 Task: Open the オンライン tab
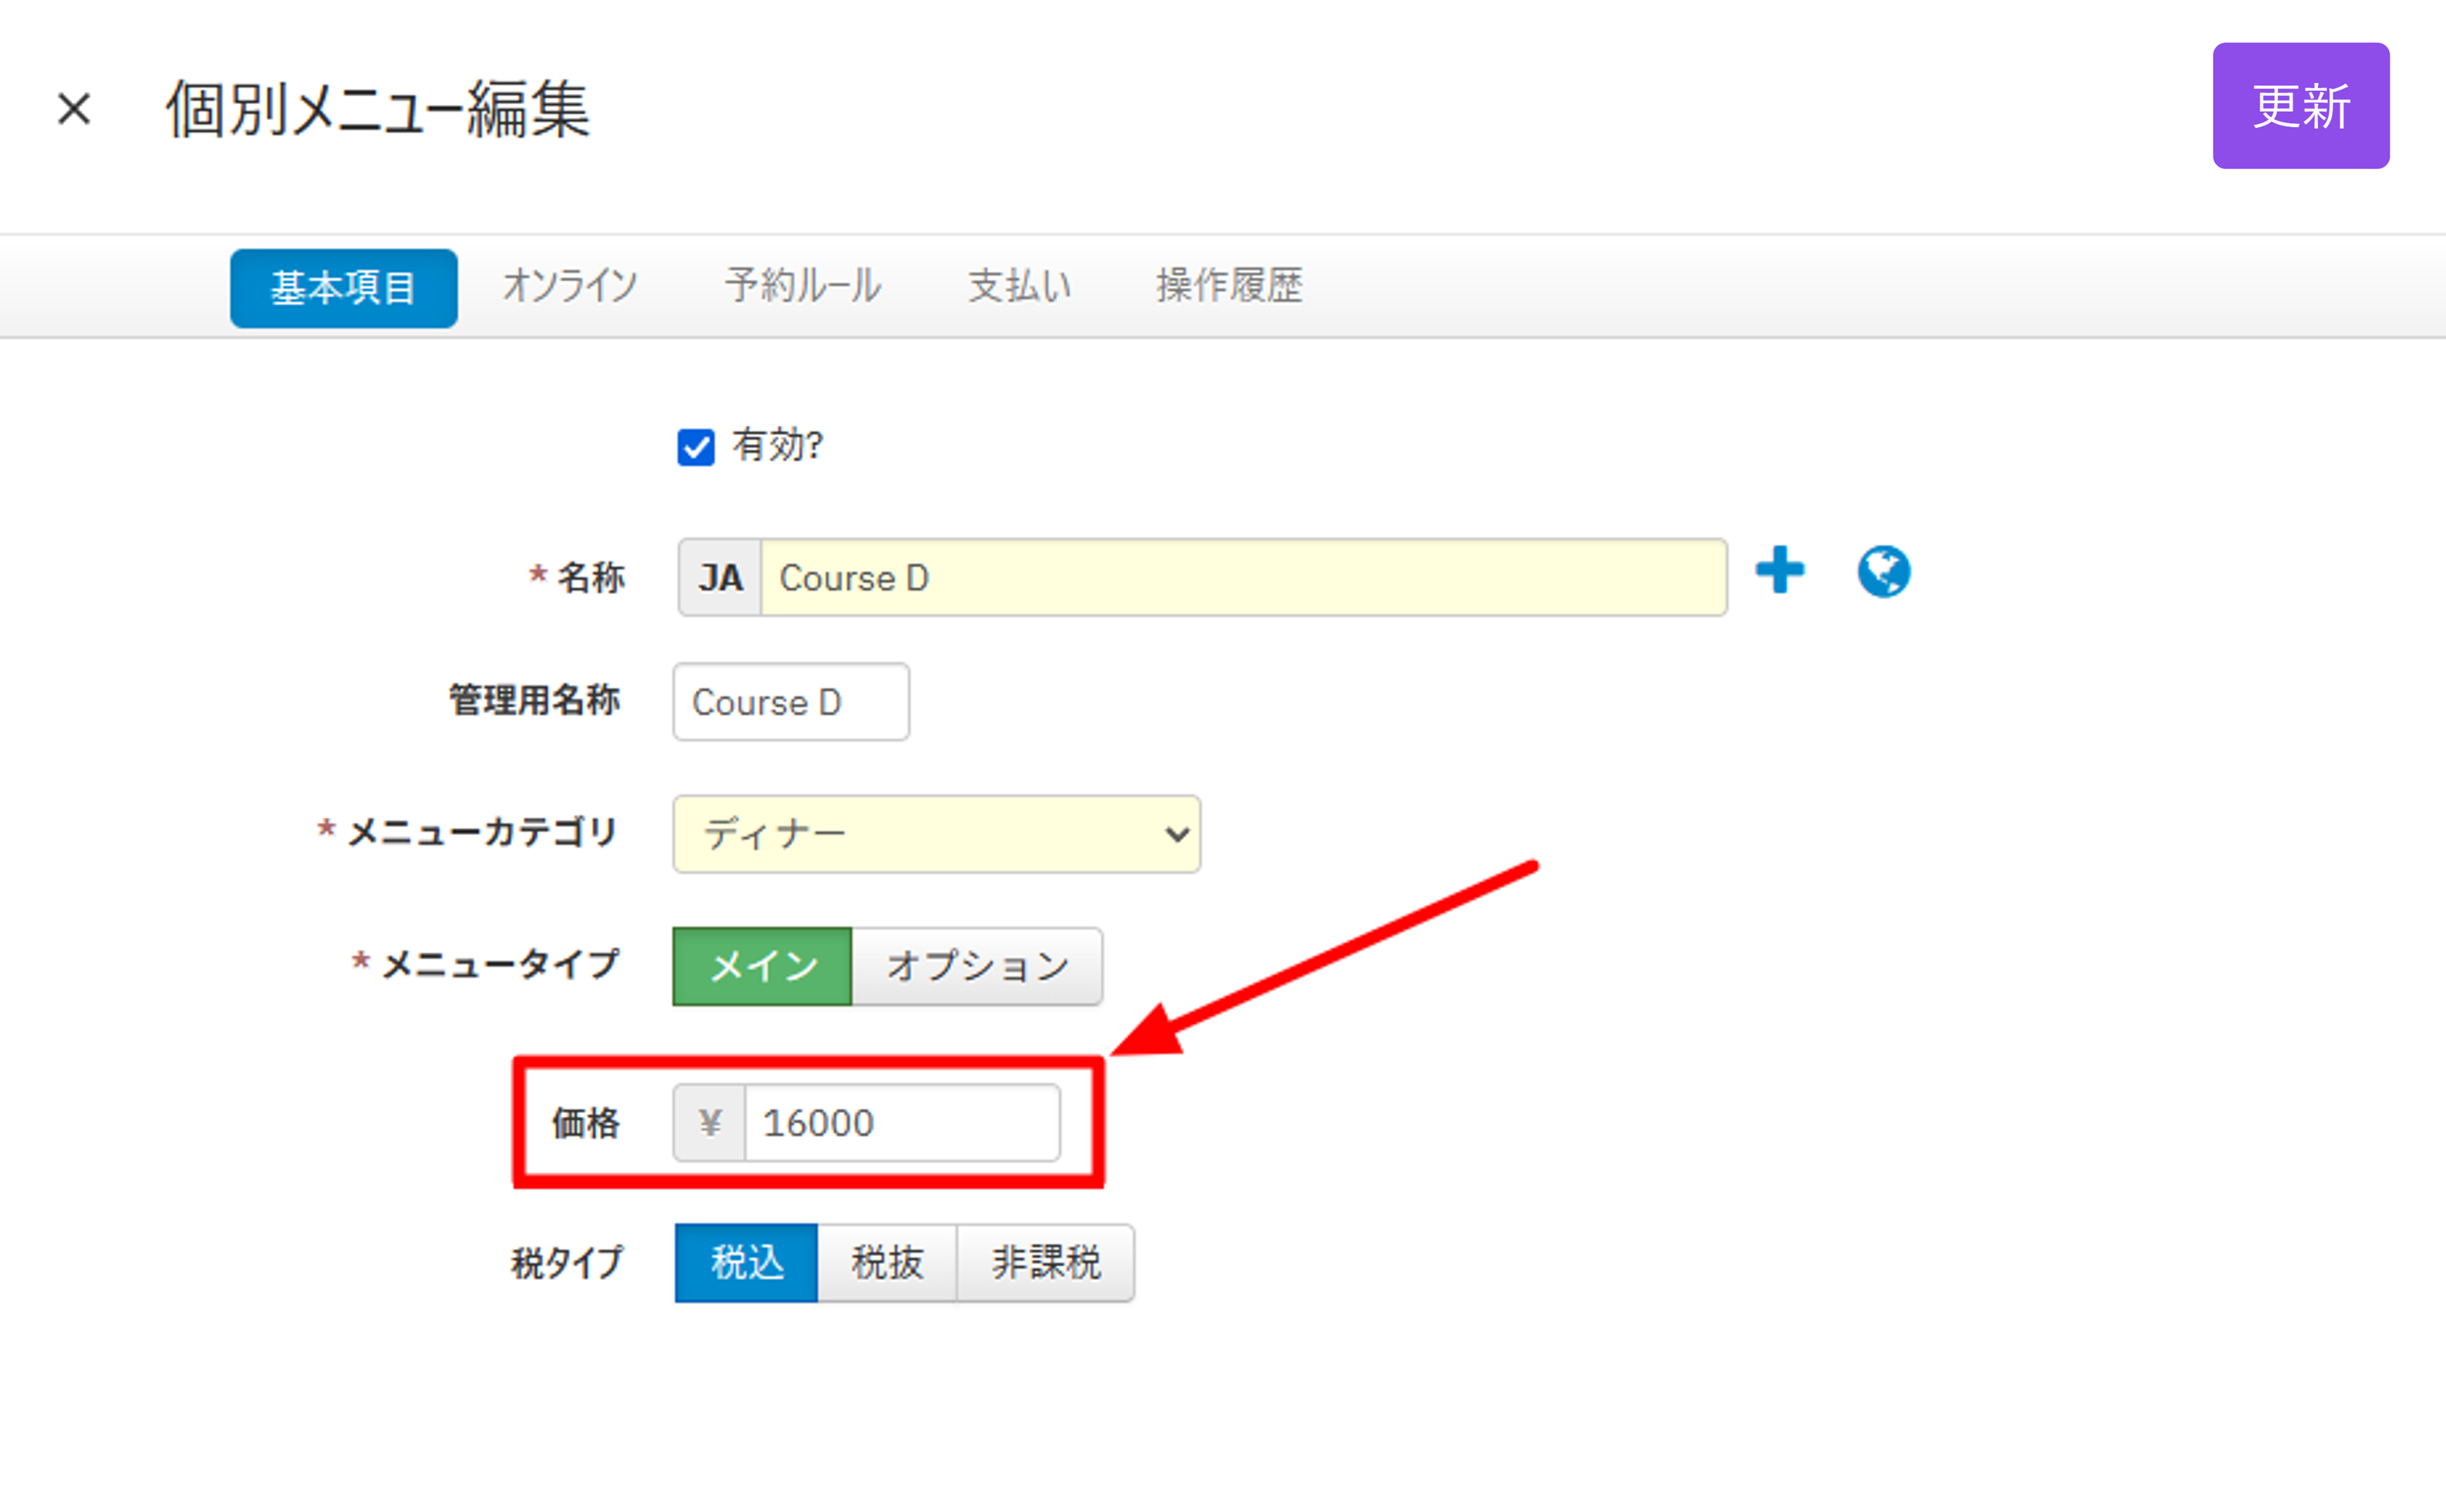coord(570,286)
